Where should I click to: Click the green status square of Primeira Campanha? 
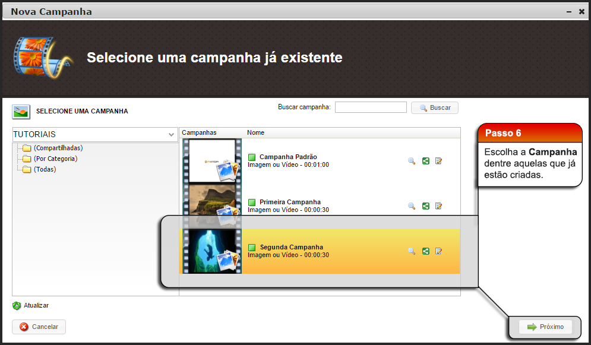252,201
